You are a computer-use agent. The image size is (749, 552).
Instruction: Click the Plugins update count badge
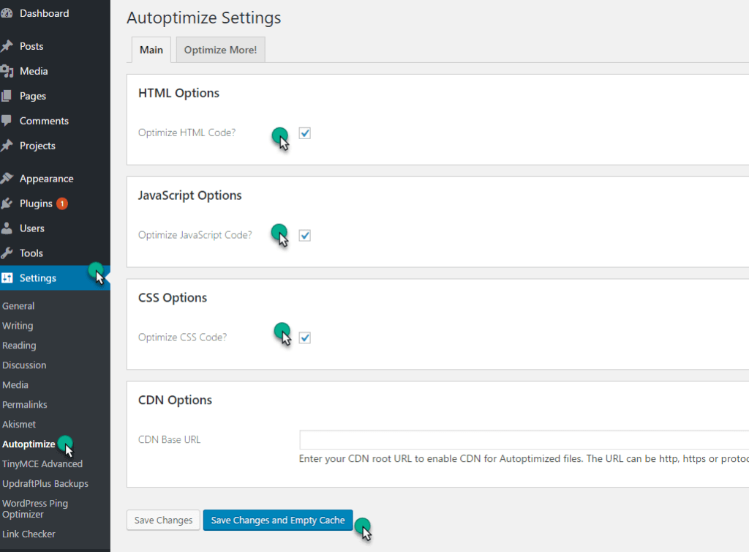click(62, 204)
